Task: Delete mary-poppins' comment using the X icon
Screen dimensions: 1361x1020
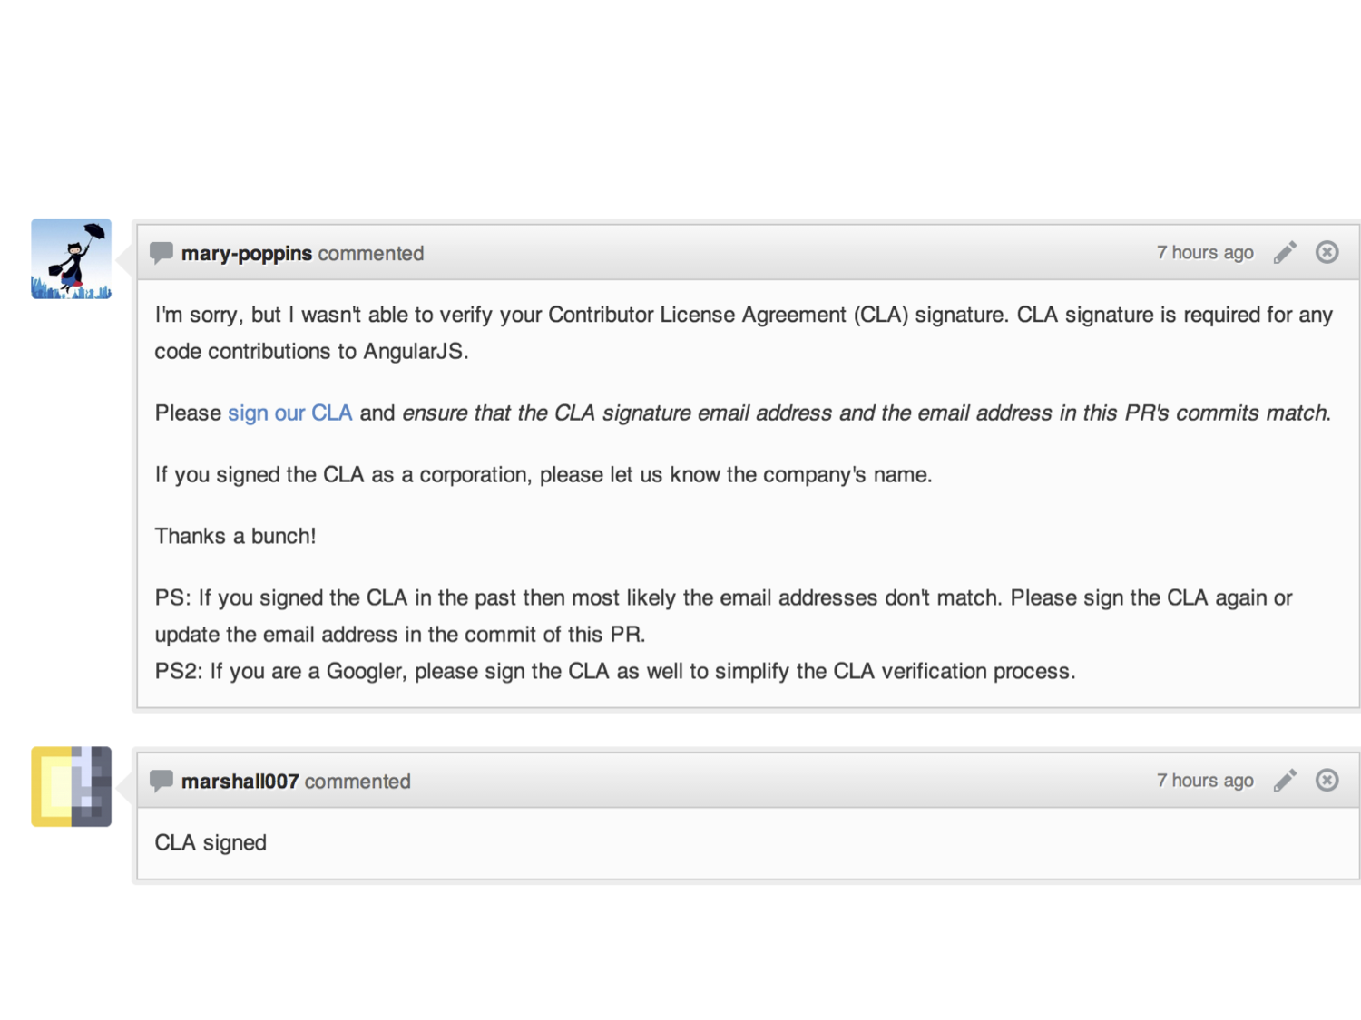Action: coord(1327,252)
